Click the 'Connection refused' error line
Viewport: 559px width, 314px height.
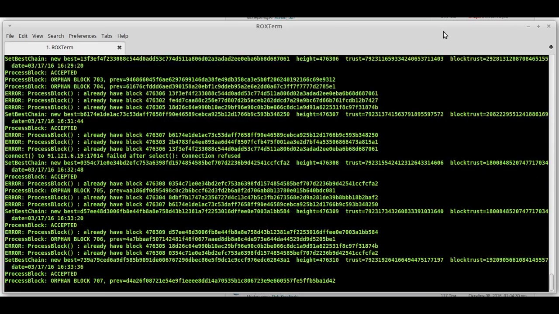point(123,156)
